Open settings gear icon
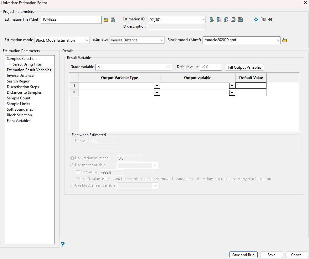The width and height of the screenshot is (309, 259). tap(256, 19)
